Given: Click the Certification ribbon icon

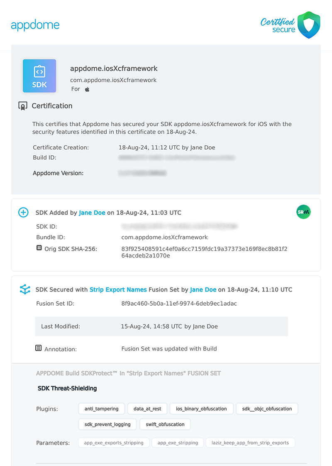Looking at the screenshot, I should pyautogui.click(x=23, y=106).
